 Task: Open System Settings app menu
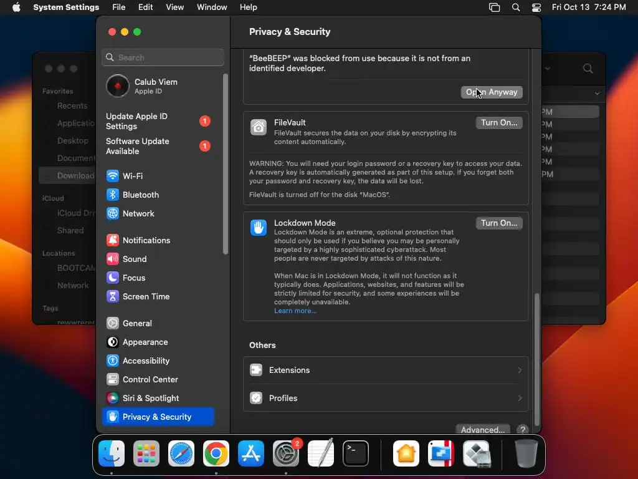[66, 7]
